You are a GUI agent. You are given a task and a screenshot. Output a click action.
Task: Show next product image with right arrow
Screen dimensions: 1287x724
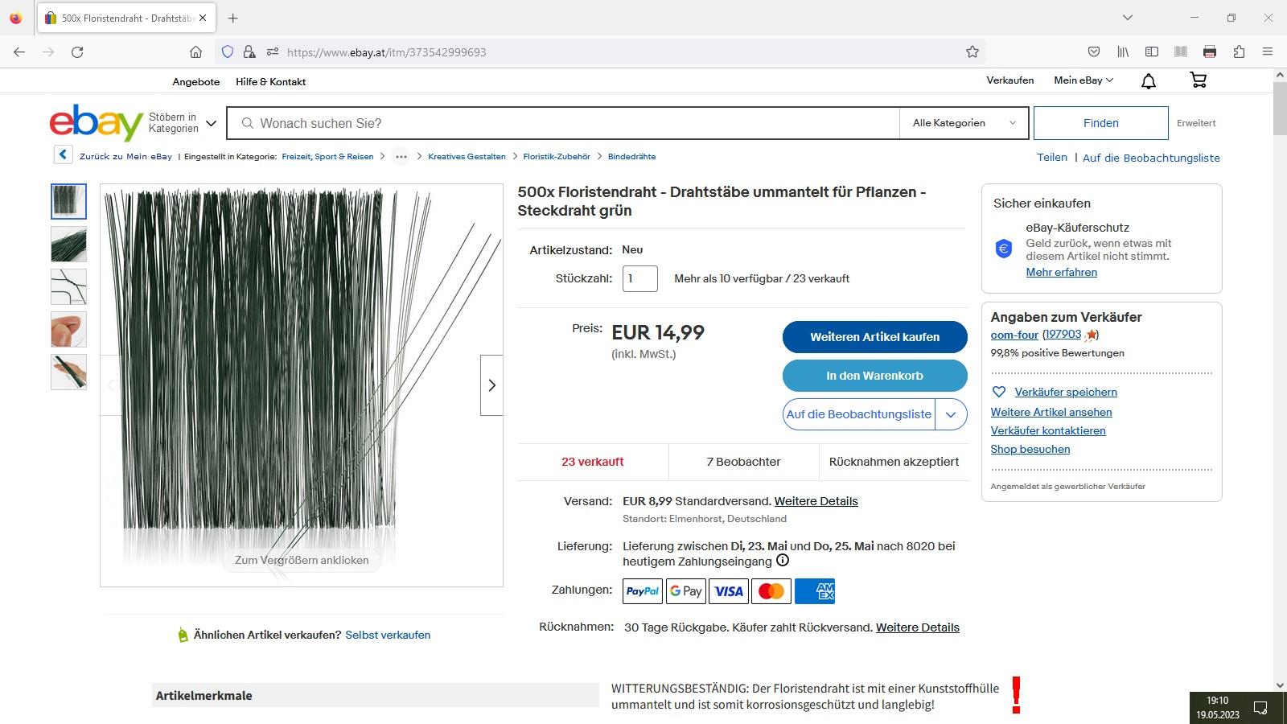tap(491, 385)
